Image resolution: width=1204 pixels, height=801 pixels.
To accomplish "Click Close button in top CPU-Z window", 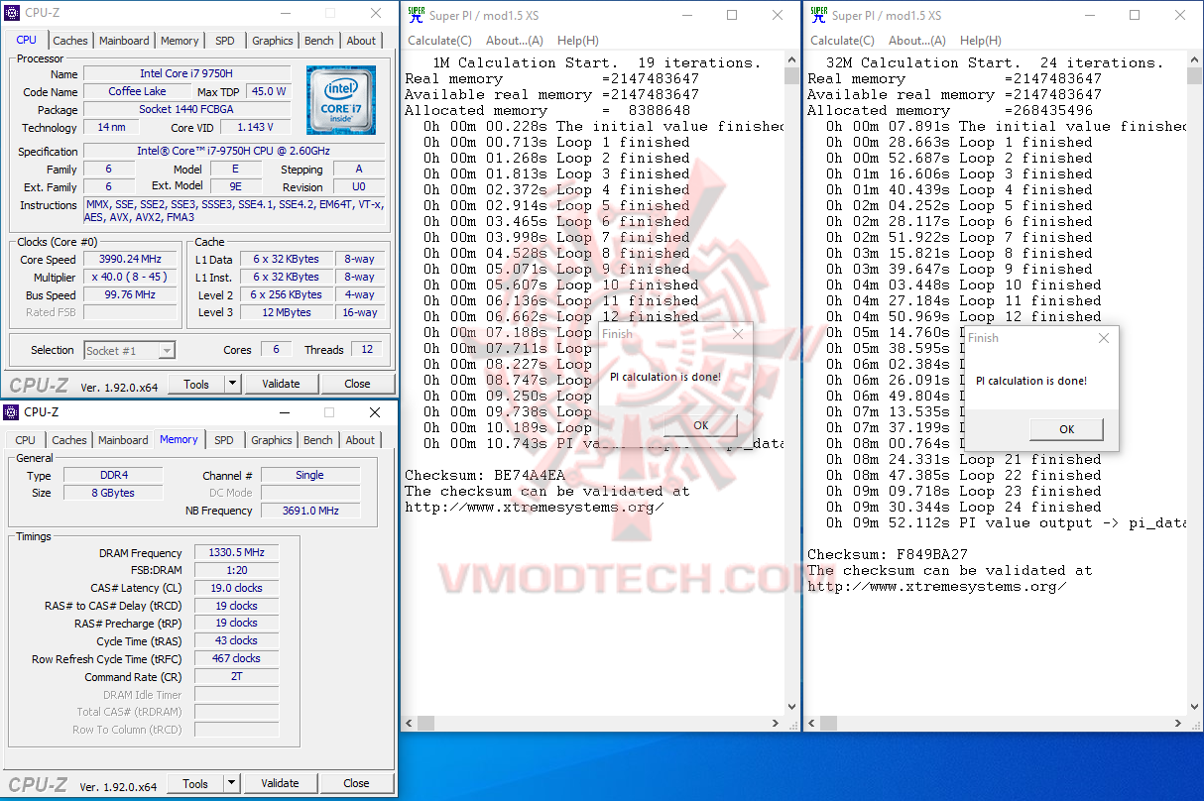I will tap(357, 384).
